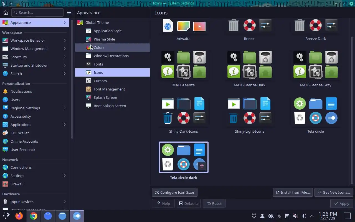This screenshot has height=222, width=355.
Task: Open the Online Accounts icon
Action: (5, 141)
